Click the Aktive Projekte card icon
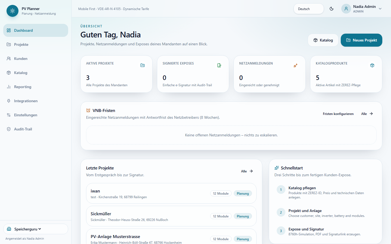This screenshot has width=391, height=244. (143, 65)
